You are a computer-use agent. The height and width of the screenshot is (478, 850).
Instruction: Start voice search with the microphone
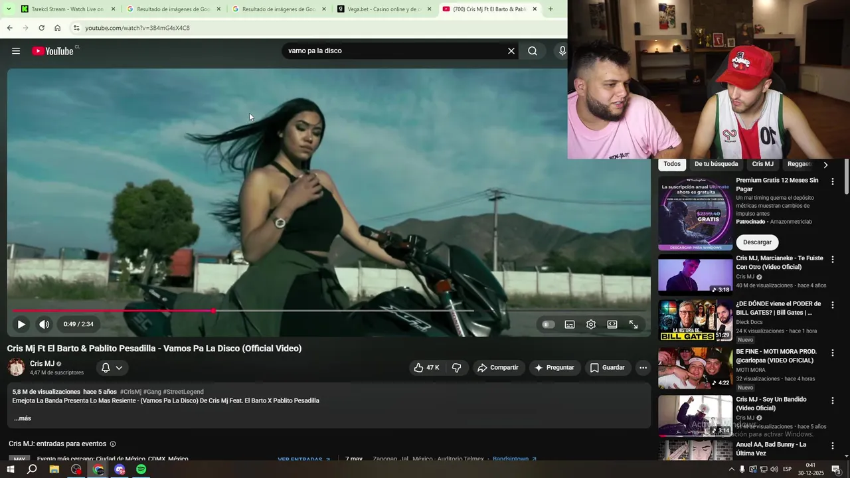tap(562, 51)
